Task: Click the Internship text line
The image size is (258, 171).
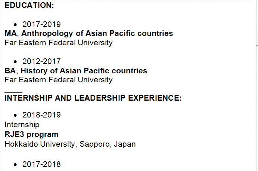Action: (x=22, y=124)
